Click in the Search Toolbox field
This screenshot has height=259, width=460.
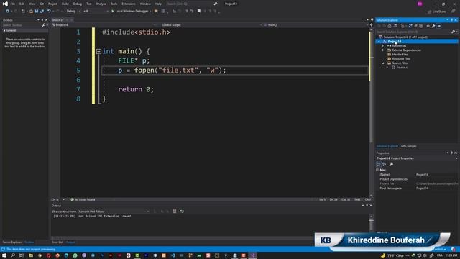22,25
